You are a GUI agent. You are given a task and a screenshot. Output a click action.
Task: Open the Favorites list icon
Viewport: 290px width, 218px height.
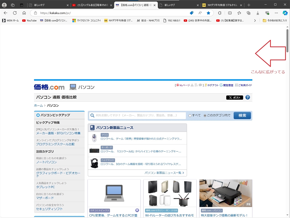(x=239, y=13)
